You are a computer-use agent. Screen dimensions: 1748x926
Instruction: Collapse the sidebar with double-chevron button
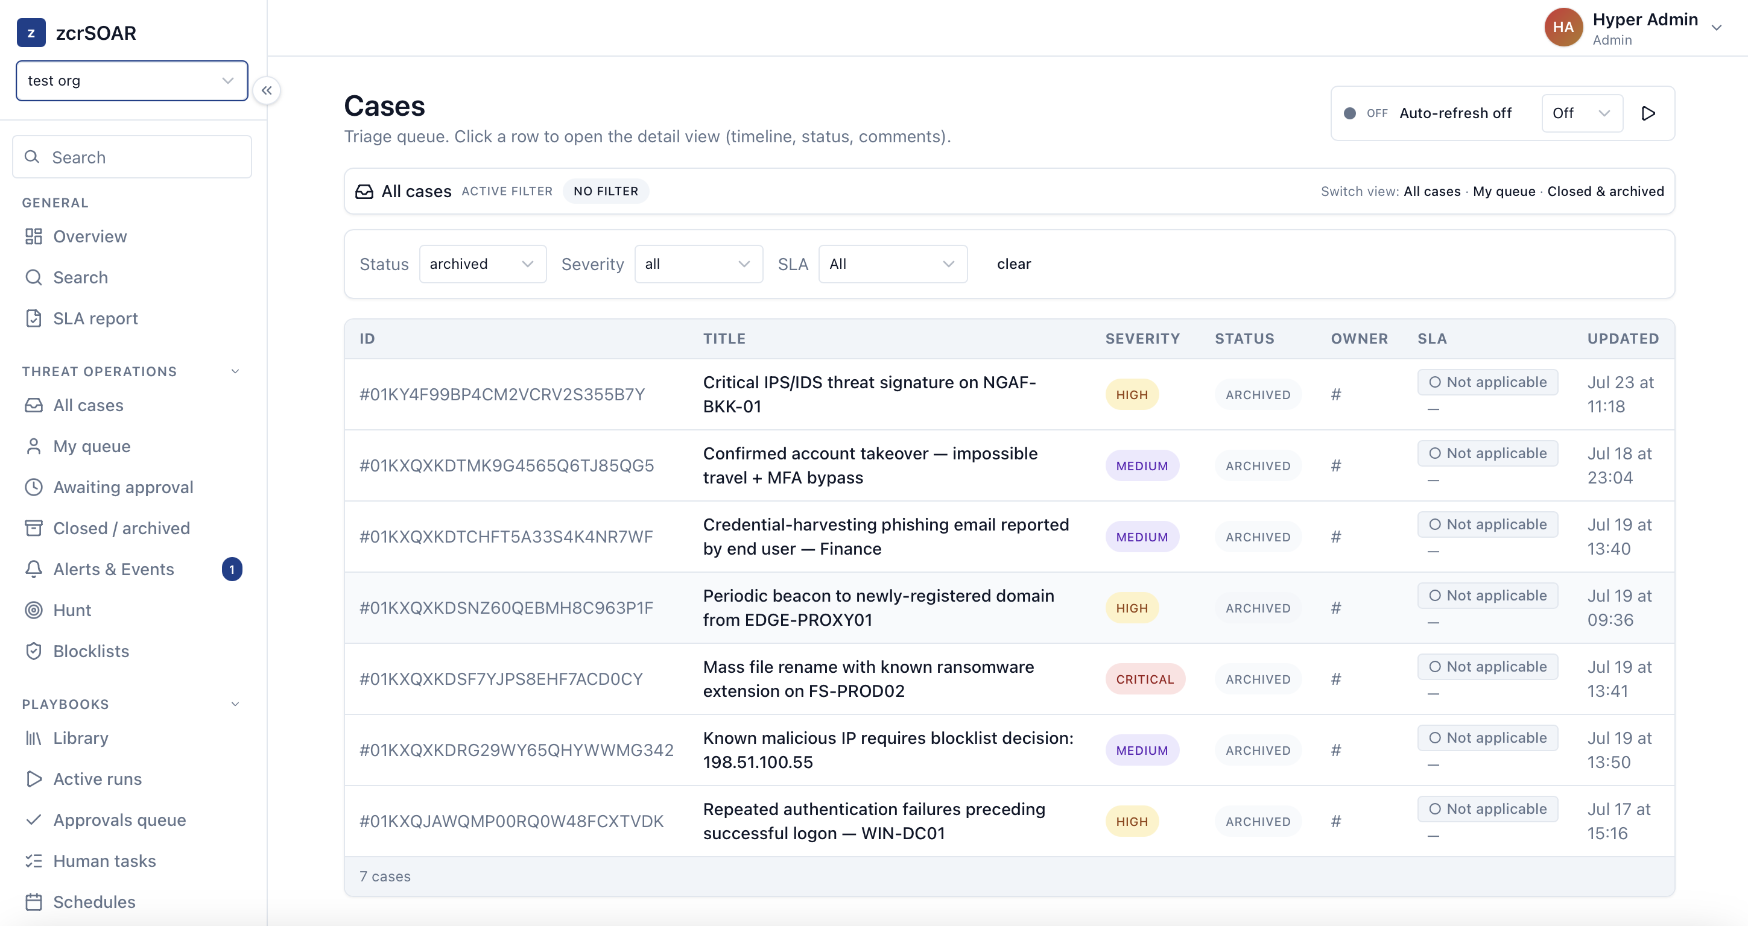point(267,90)
